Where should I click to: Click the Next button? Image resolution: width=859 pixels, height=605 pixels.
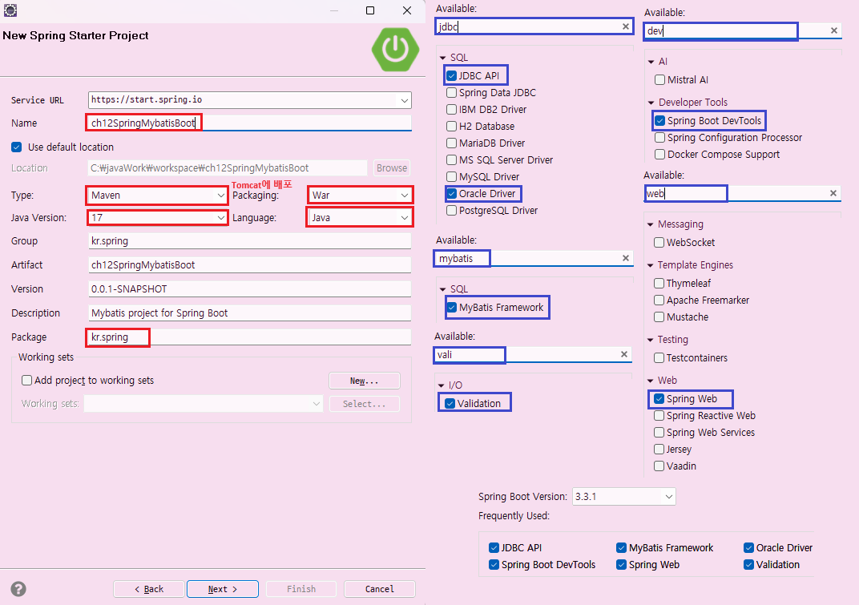point(223,589)
